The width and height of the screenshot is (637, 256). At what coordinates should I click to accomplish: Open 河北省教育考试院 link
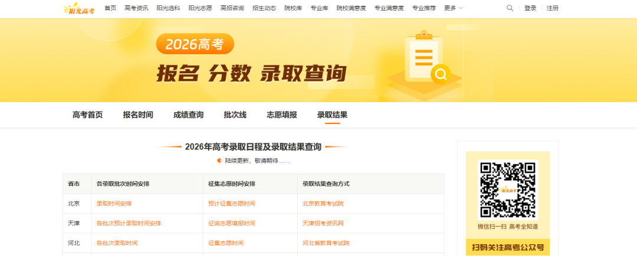(326, 243)
